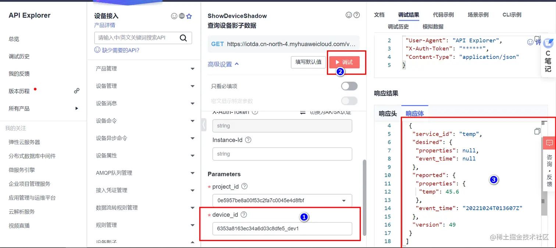Open 微服务引擎 from followed products

pyautogui.click(x=22, y=170)
